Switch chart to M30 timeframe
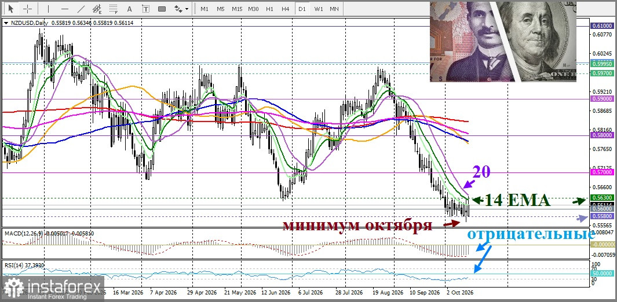Screen dimensions: 617x302 click(253, 8)
